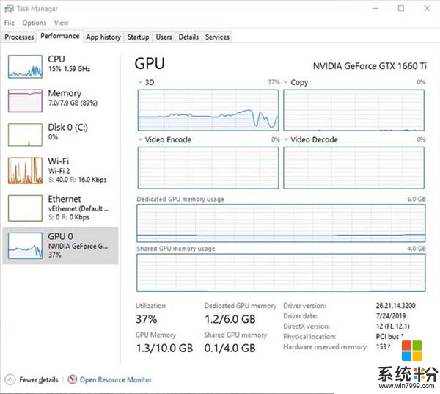Open the File menu
The image size is (440, 394).
pyautogui.click(x=10, y=23)
